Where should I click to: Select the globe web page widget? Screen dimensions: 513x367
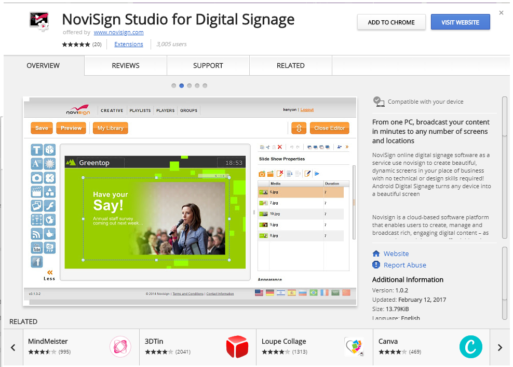pyautogui.click(x=50, y=220)
